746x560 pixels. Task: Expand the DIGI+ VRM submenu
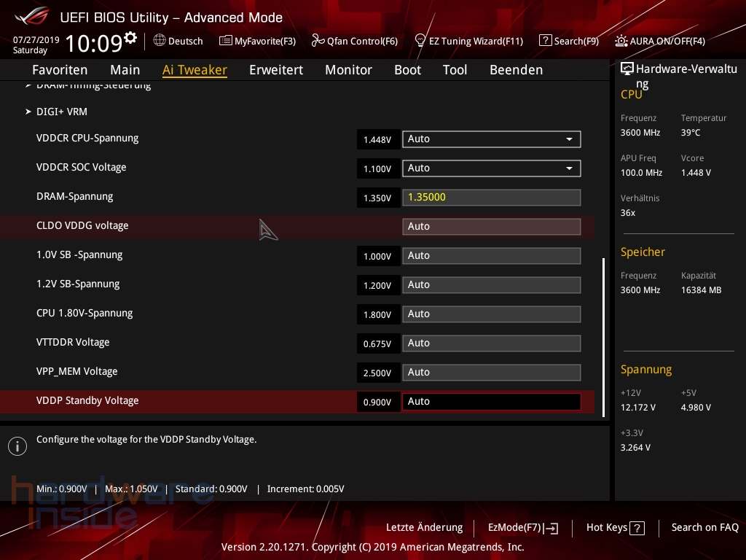61,112
